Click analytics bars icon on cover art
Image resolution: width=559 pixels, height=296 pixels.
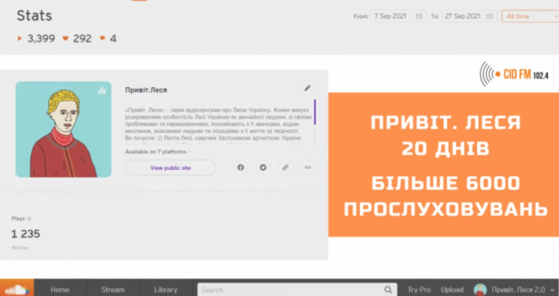[102, 90]
